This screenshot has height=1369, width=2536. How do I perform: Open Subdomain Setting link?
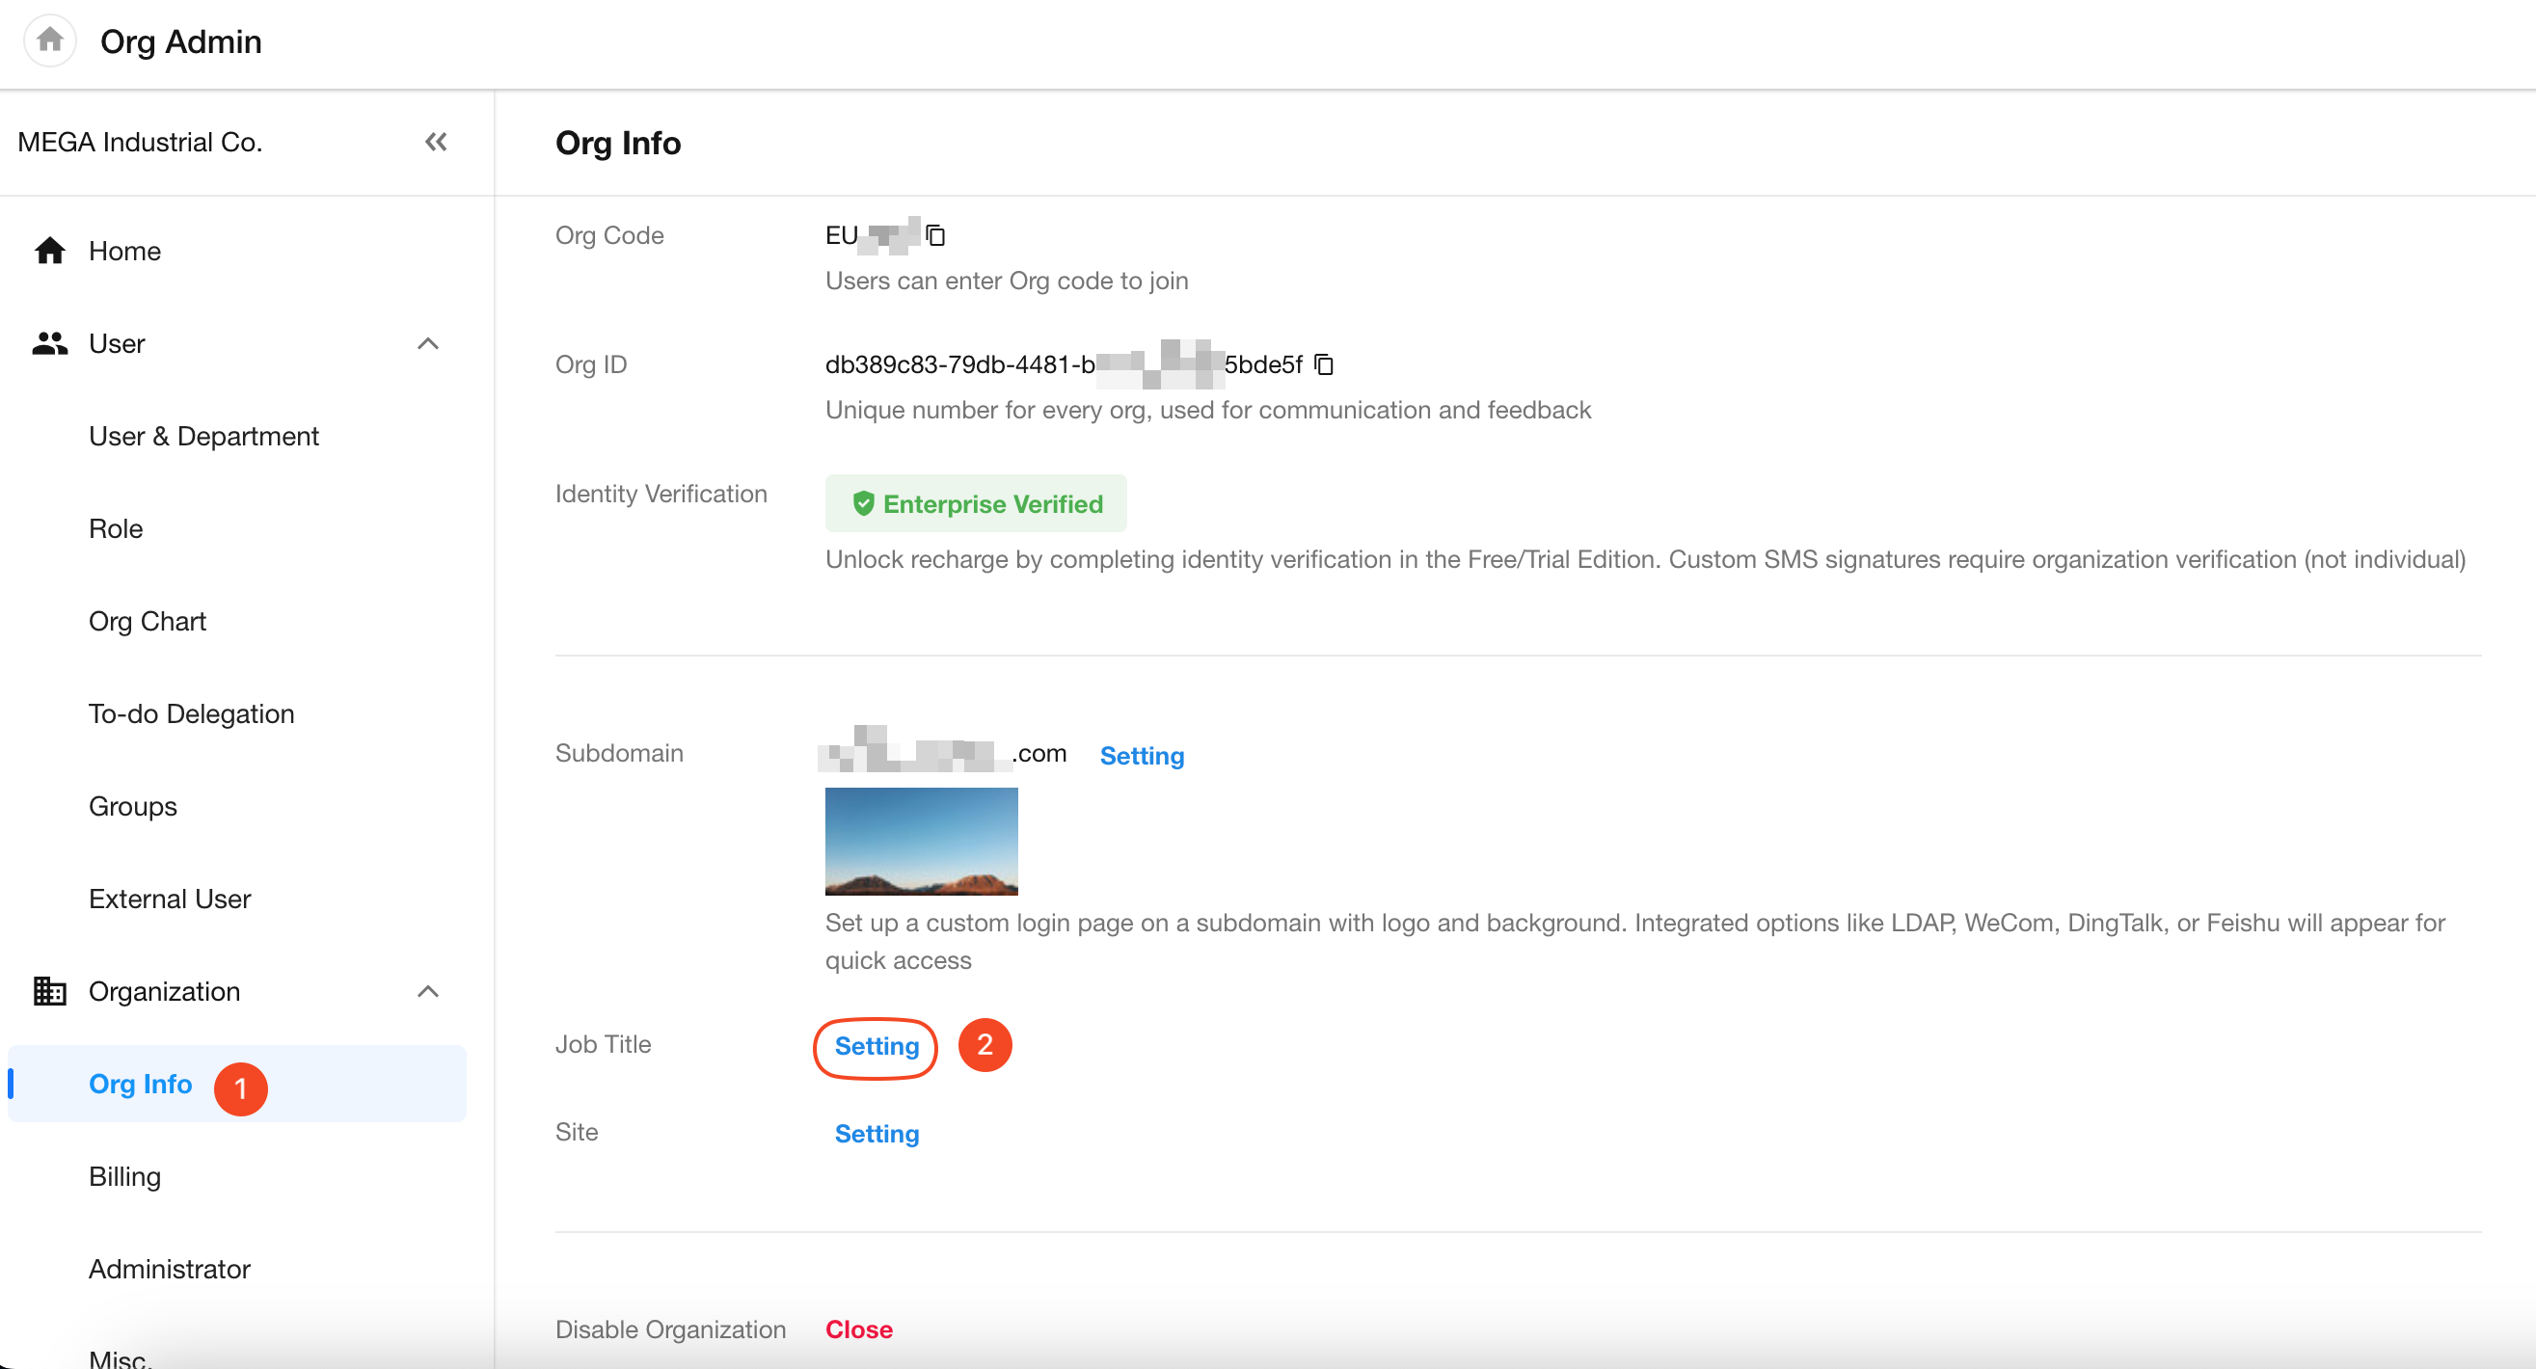1142,756
